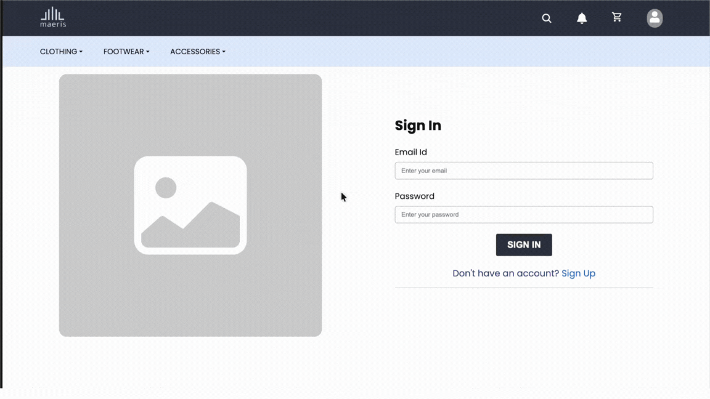This screenshot has width=710, height=399.
Task: Focus the password entry field
Action: (523, 214)
